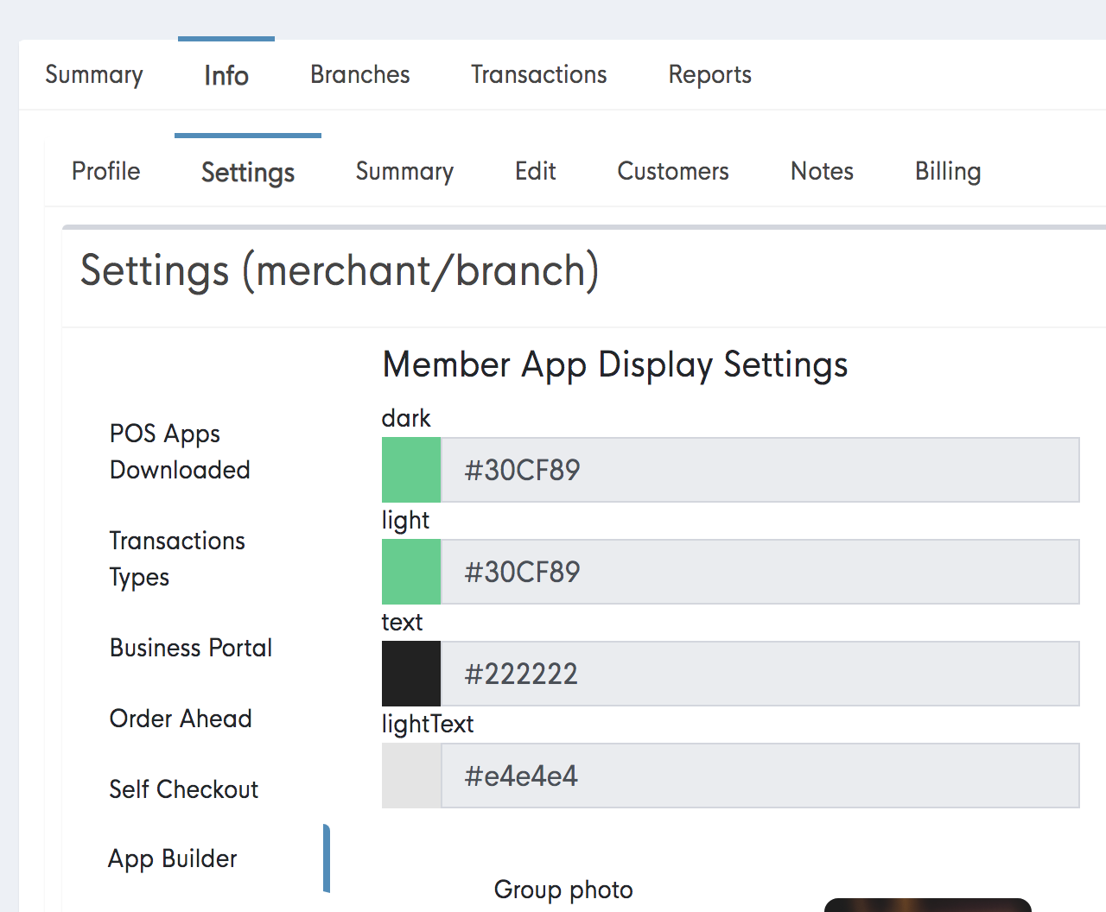This screenshot has height=912, width=1106.
Task: Open the Summary sub-tab beside Settings
Action: coord(404,171)
